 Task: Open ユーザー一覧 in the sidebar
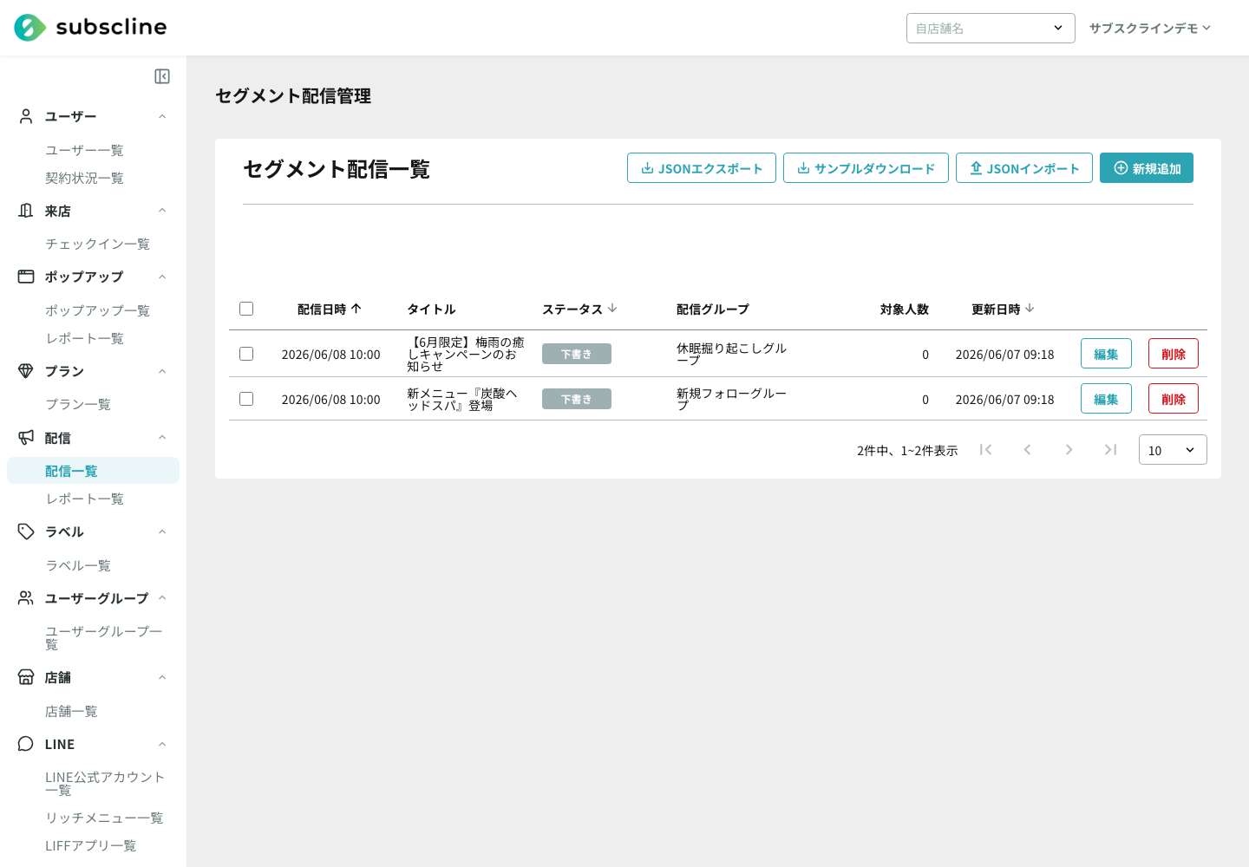click(84, 150)
